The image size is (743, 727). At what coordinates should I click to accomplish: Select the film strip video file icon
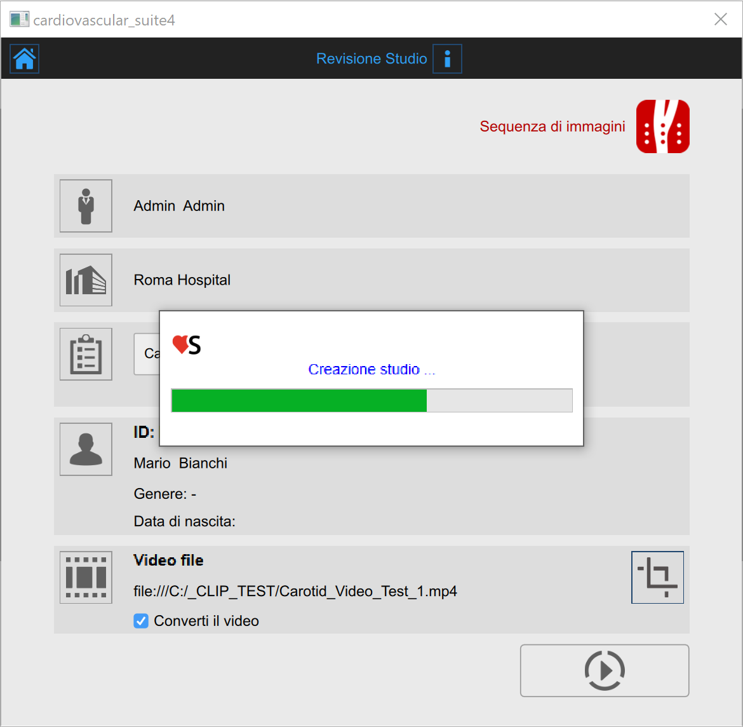tap(86, 577)
